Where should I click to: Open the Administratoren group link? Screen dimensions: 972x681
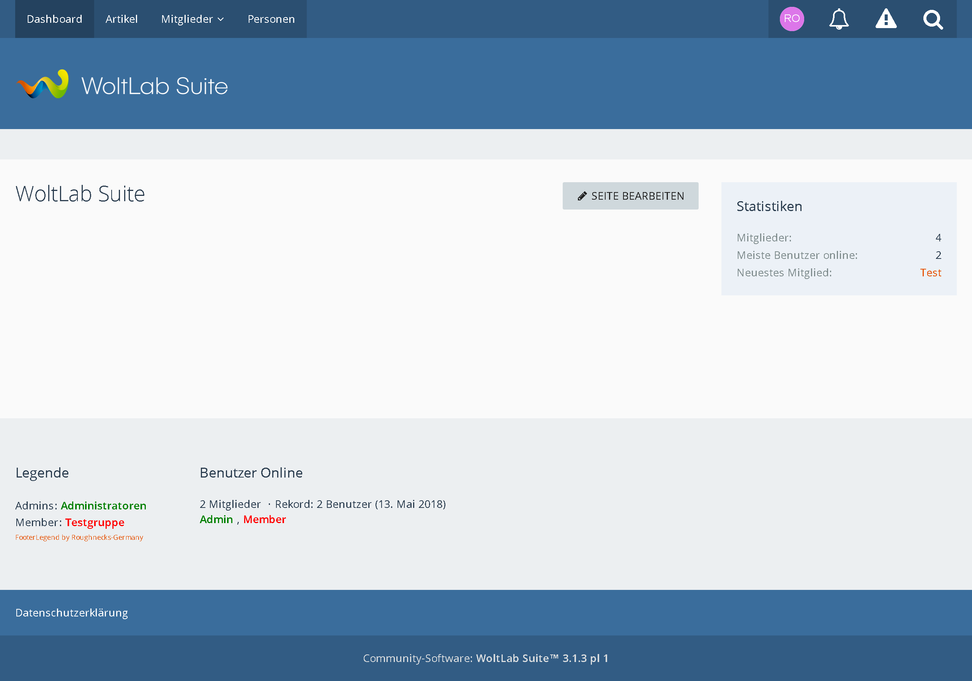[104, 505]
